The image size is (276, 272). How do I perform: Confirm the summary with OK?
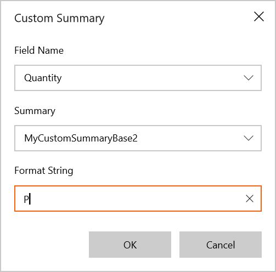click(130, 245)
